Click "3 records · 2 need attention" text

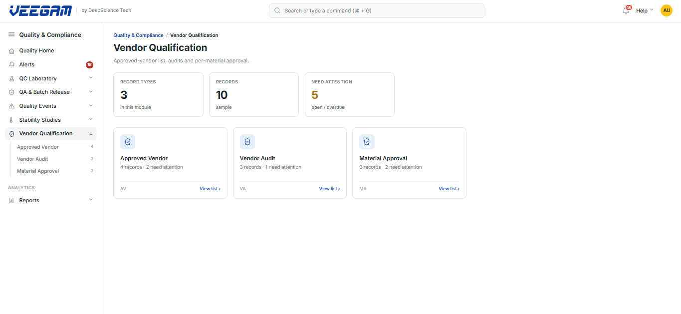pos(391,167)
